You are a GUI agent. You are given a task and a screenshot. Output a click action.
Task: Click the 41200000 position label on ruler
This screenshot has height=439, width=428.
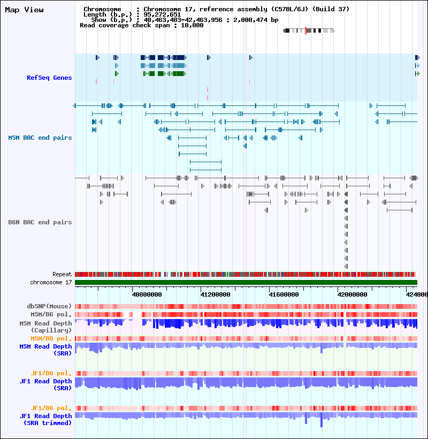(216, 294)
